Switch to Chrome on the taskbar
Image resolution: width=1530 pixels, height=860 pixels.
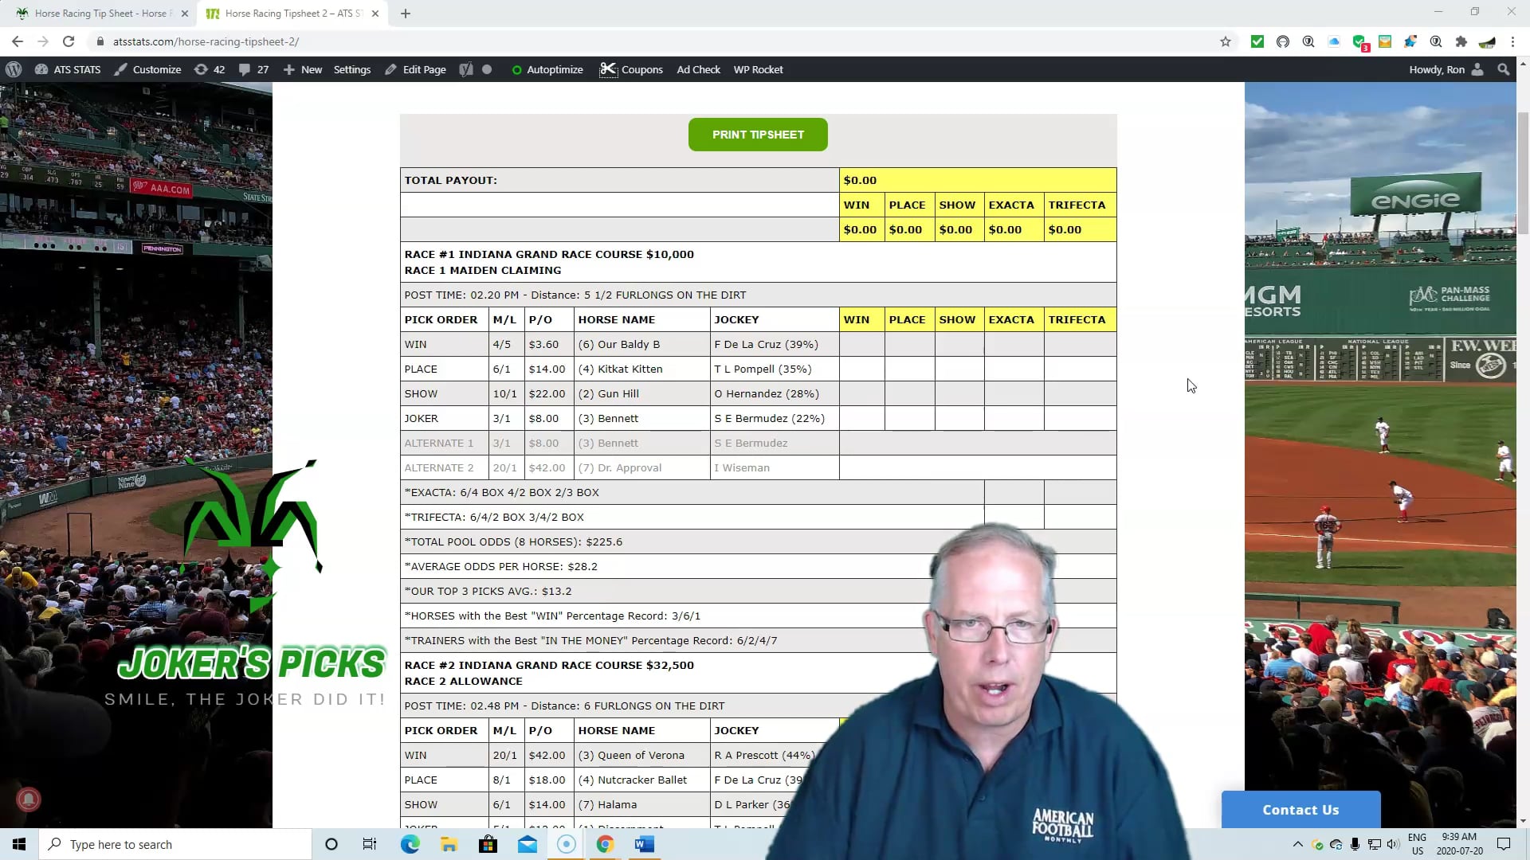(x=605, y=844)
